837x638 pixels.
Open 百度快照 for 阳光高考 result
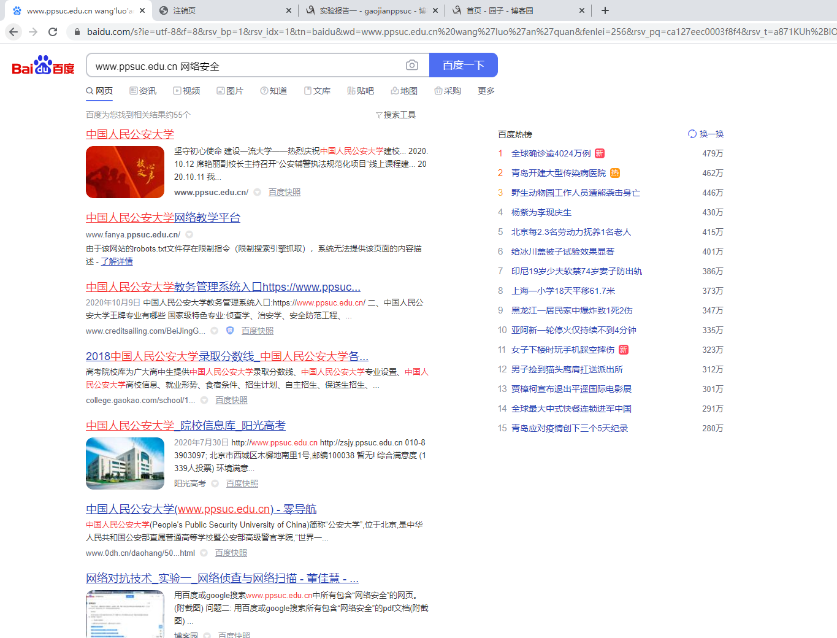tap(242, 483)
